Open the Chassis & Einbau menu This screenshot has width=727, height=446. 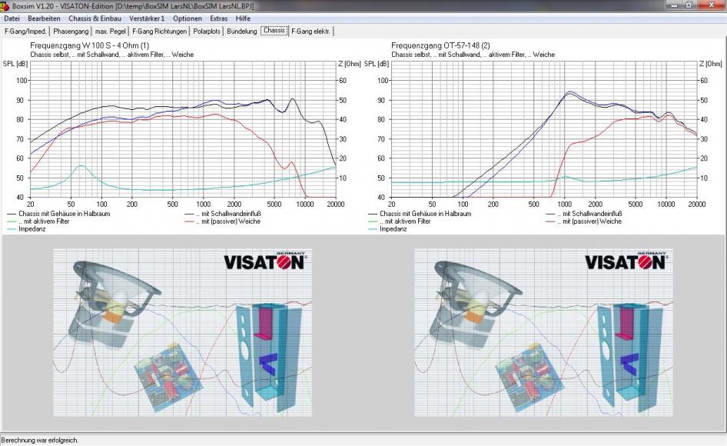[95, 18]
